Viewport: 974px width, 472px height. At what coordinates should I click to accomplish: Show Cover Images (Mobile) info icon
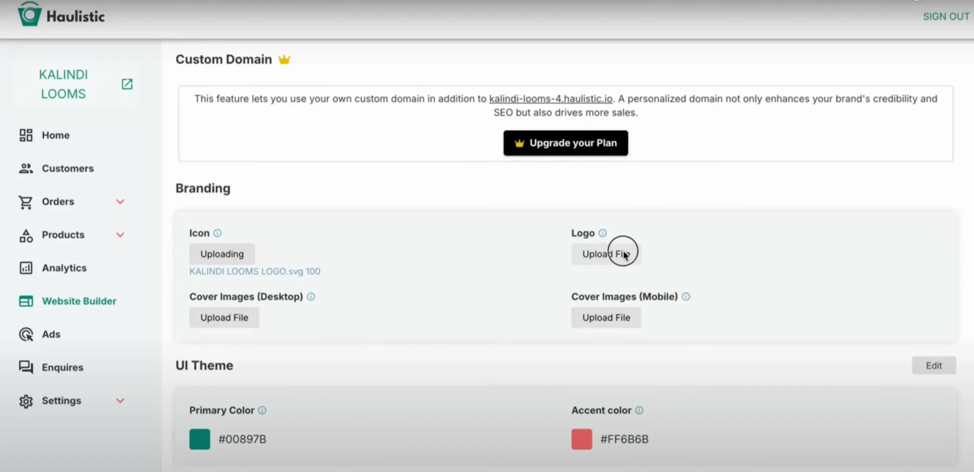pos(686,297)
